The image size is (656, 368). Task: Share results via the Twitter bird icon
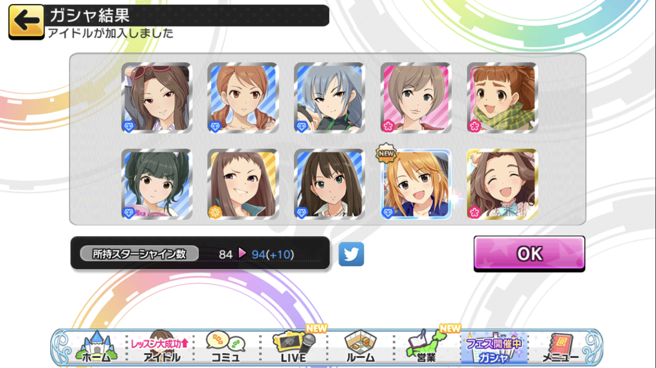pyautogui.click(x=351, y=254)
